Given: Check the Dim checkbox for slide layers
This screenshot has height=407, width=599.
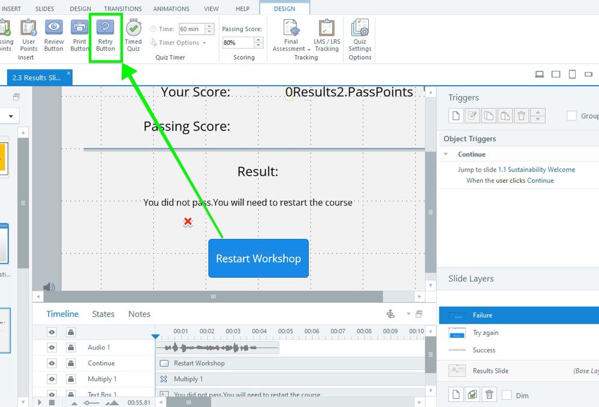Looking at the screenshot, I should pos(507,395).
